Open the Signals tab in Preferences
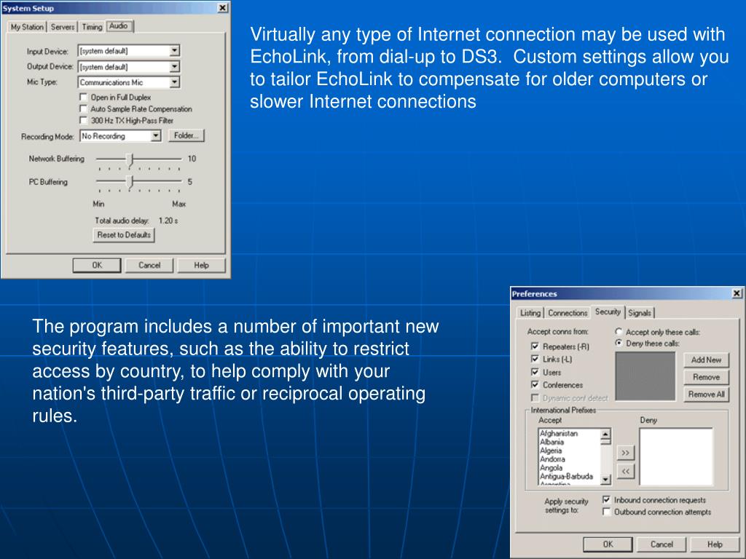 640,313
